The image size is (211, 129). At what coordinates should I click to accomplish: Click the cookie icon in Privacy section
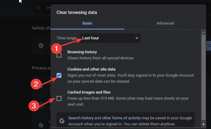tap(41, 125)
